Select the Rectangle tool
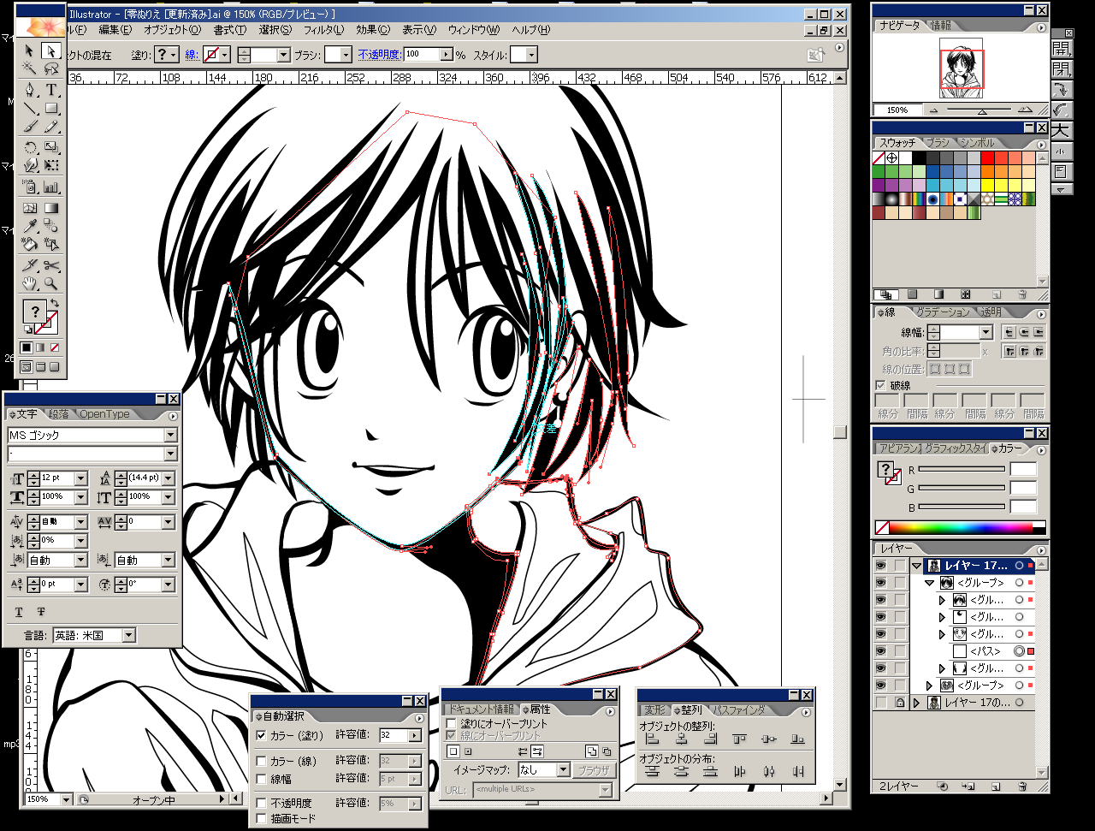1095x831 pixels. point(51,109)
